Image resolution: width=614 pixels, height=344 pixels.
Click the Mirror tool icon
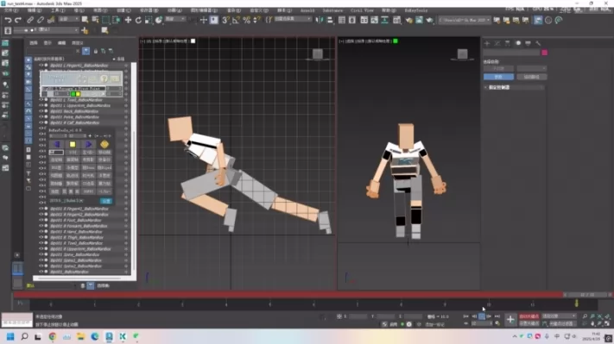coord(320,20)
